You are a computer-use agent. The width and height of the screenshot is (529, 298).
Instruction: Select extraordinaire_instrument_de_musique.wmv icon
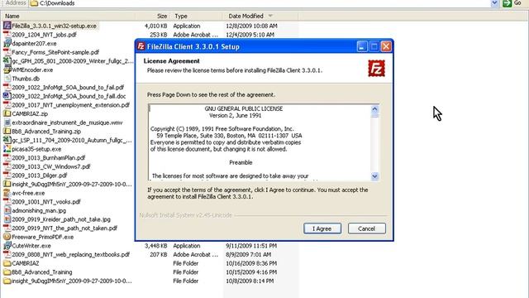tap(7, 123)
